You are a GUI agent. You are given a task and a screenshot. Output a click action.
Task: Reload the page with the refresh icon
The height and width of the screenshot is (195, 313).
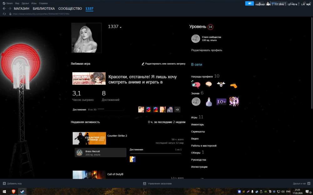[4, 14]
